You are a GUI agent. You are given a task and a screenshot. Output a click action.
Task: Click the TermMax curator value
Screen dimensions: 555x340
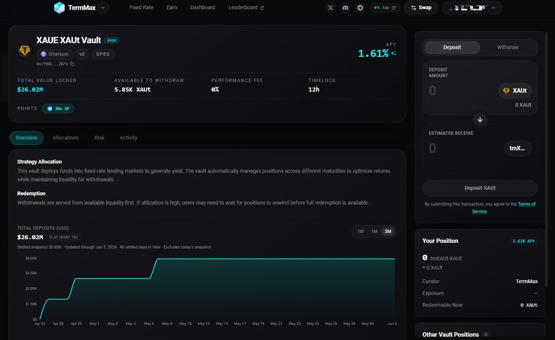527,281
